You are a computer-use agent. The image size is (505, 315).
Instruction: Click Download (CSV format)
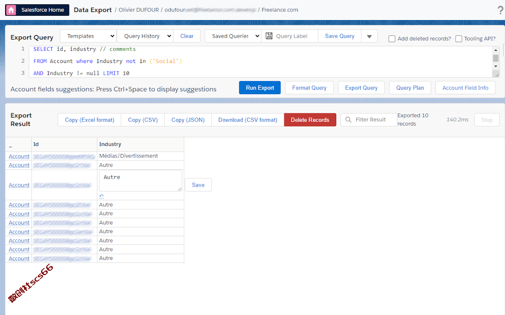[248, 120]
